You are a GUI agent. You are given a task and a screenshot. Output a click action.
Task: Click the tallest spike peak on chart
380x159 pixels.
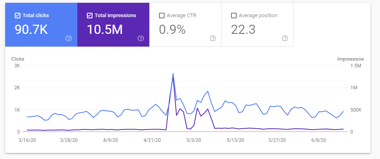[173, 73]
